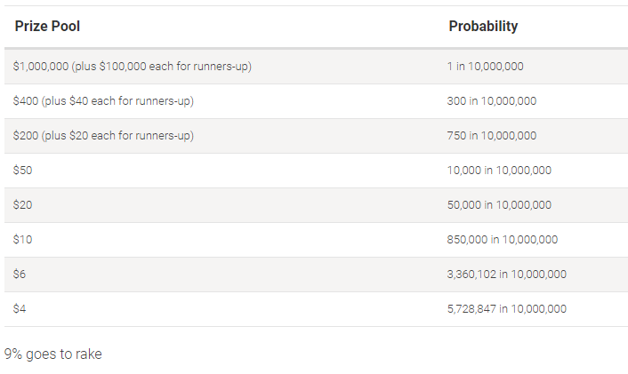Select the $6 prize pool cell
The height and width of the screenshot is (374, 628).
tap(20, 275)
